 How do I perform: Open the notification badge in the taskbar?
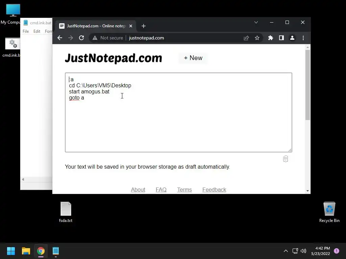coord(337,251)
